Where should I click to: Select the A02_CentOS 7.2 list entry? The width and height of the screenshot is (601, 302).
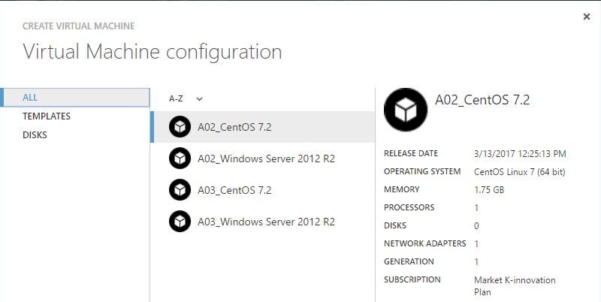tap(234, 127)
